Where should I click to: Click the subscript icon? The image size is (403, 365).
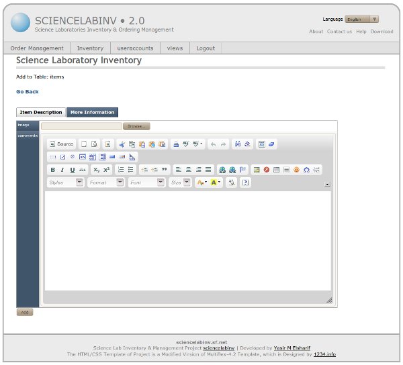(96, 170)
